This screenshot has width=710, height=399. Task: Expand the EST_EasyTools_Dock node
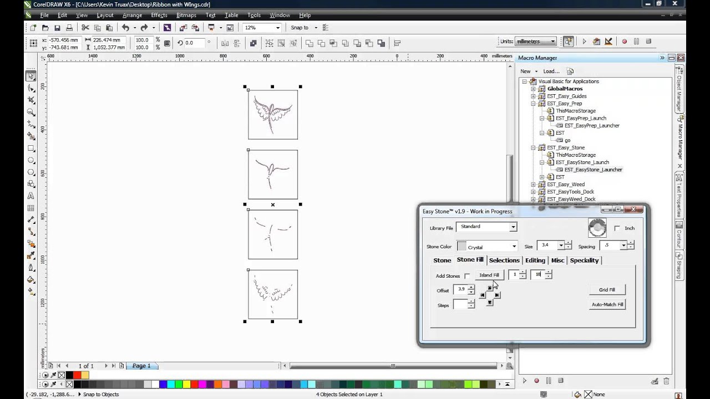pos(533,192)
